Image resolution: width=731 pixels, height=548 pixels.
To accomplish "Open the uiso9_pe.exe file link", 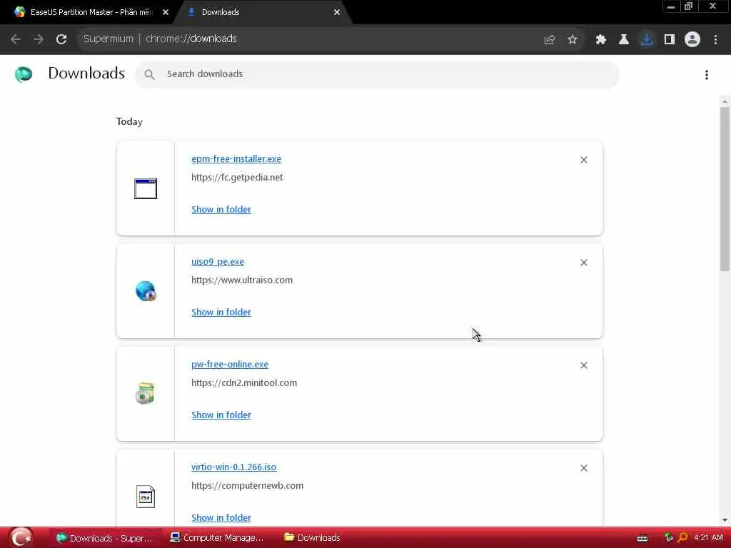I will pos(218,261).
